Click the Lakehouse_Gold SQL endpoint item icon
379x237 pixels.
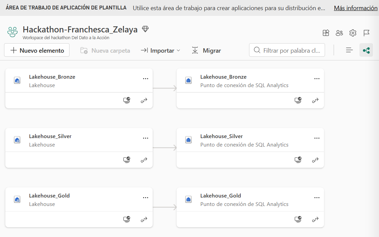pos(189,200)
